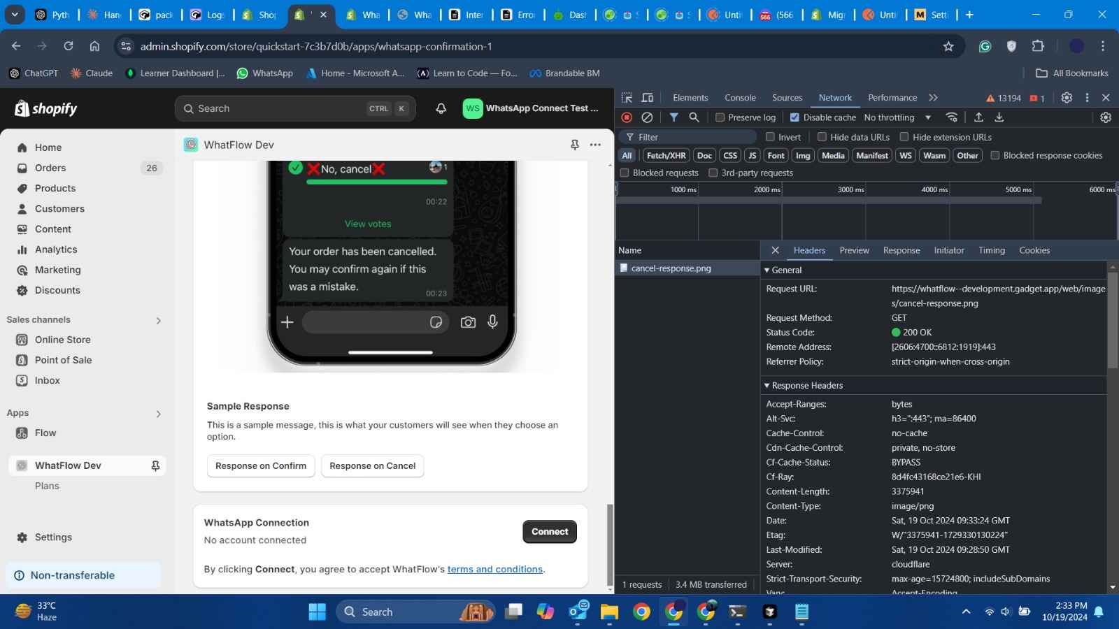Open the network search magnifier icon
1119x629 pixels.
(x=694, y=117)
